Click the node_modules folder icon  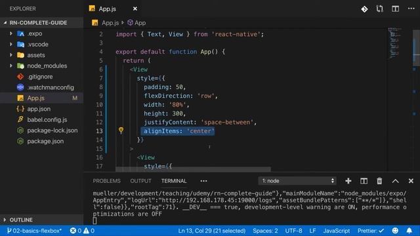click(20, 66)
